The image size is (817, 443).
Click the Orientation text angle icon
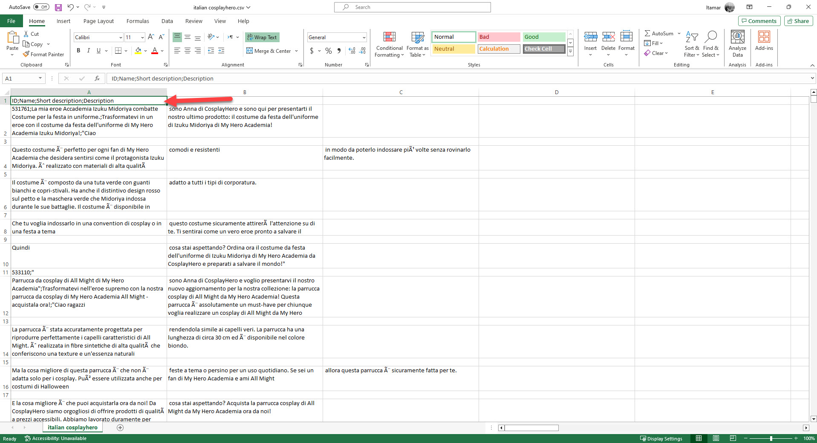[x=211, y=37]
